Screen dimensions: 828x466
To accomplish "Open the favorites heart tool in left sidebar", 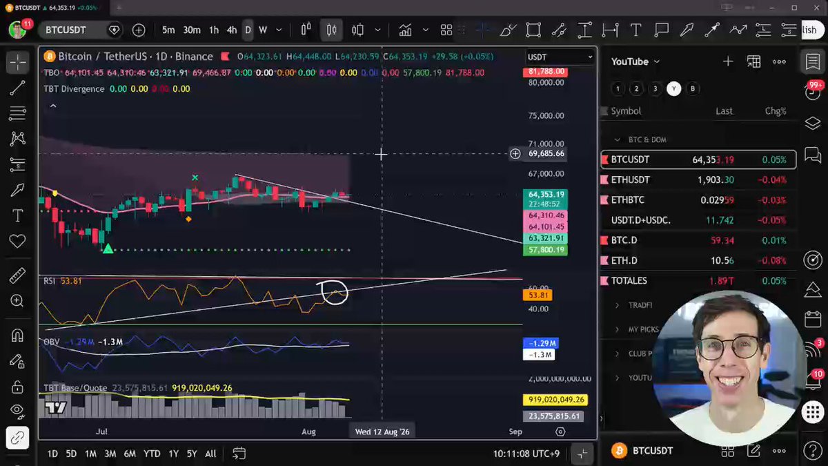I will (17, 241).
